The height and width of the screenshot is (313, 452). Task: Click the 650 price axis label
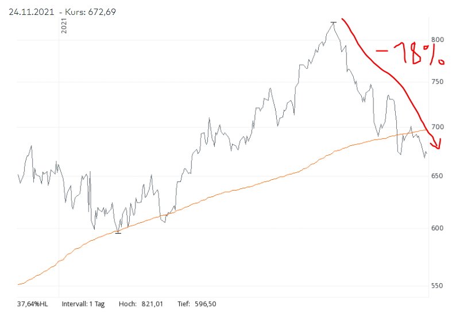click(438, 176)
